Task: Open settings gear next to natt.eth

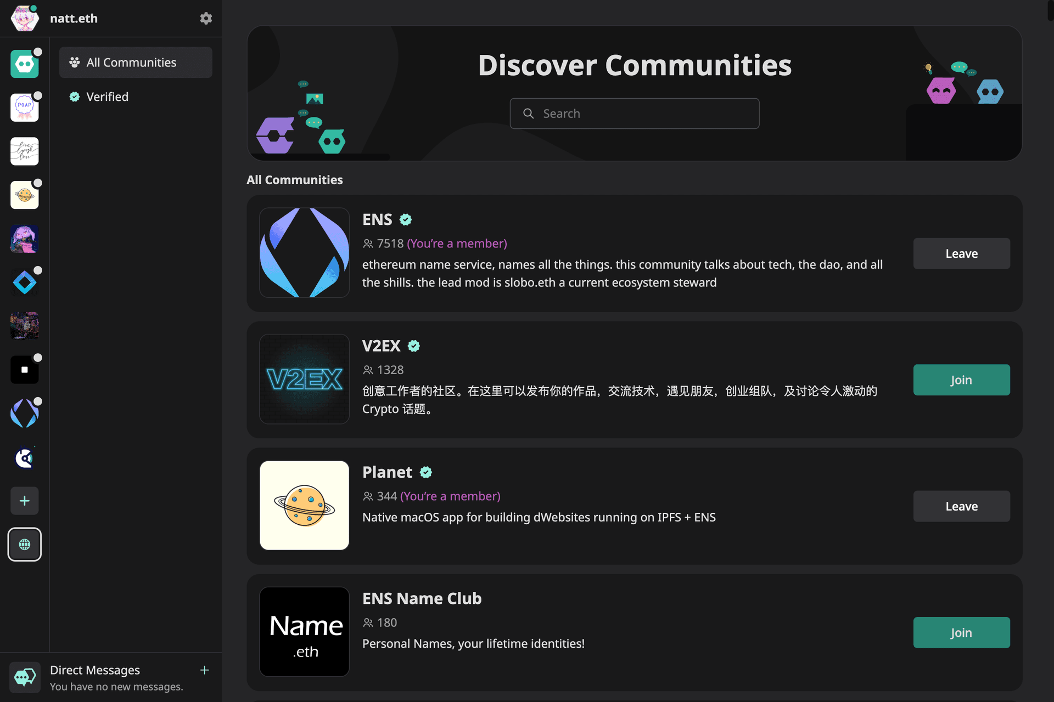Action: [206, 18]
